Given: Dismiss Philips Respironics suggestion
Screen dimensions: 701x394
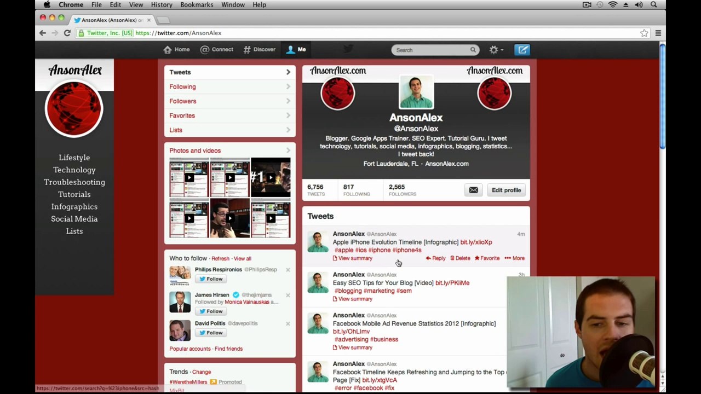Looking at the screenshot, I should coord(288,270).
